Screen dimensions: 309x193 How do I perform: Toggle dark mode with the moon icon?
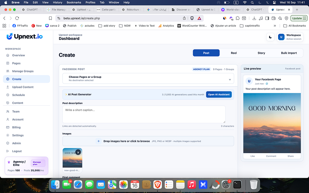[x=270, y=37]
